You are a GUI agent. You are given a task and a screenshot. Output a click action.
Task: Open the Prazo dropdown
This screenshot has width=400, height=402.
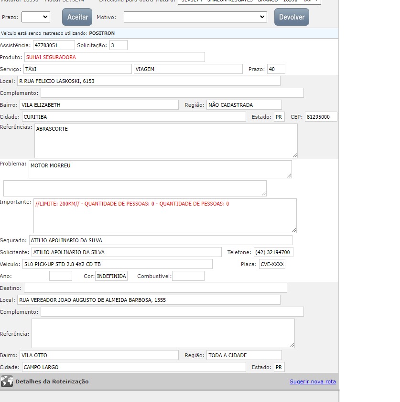point(36,17)
